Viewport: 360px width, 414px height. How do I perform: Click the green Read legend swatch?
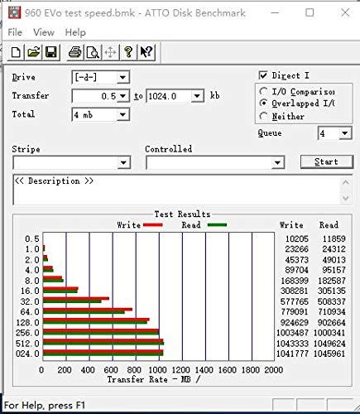217,225
